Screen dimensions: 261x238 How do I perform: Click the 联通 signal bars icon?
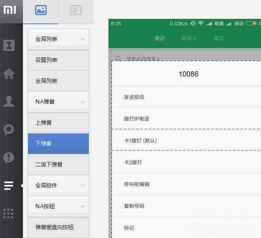click(209, 24)
